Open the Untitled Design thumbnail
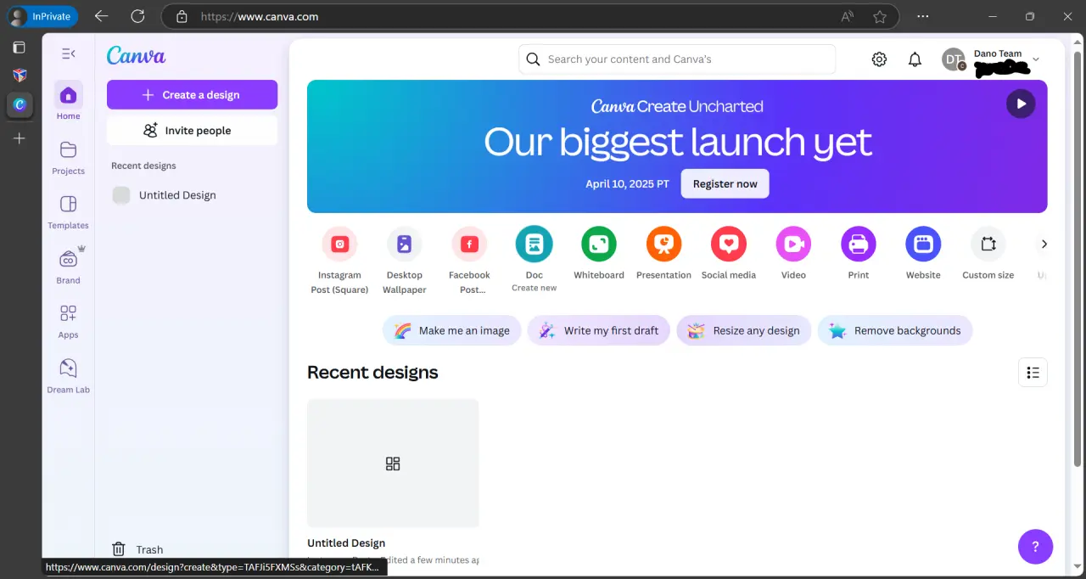1086x579 pixels. (393, 464)
